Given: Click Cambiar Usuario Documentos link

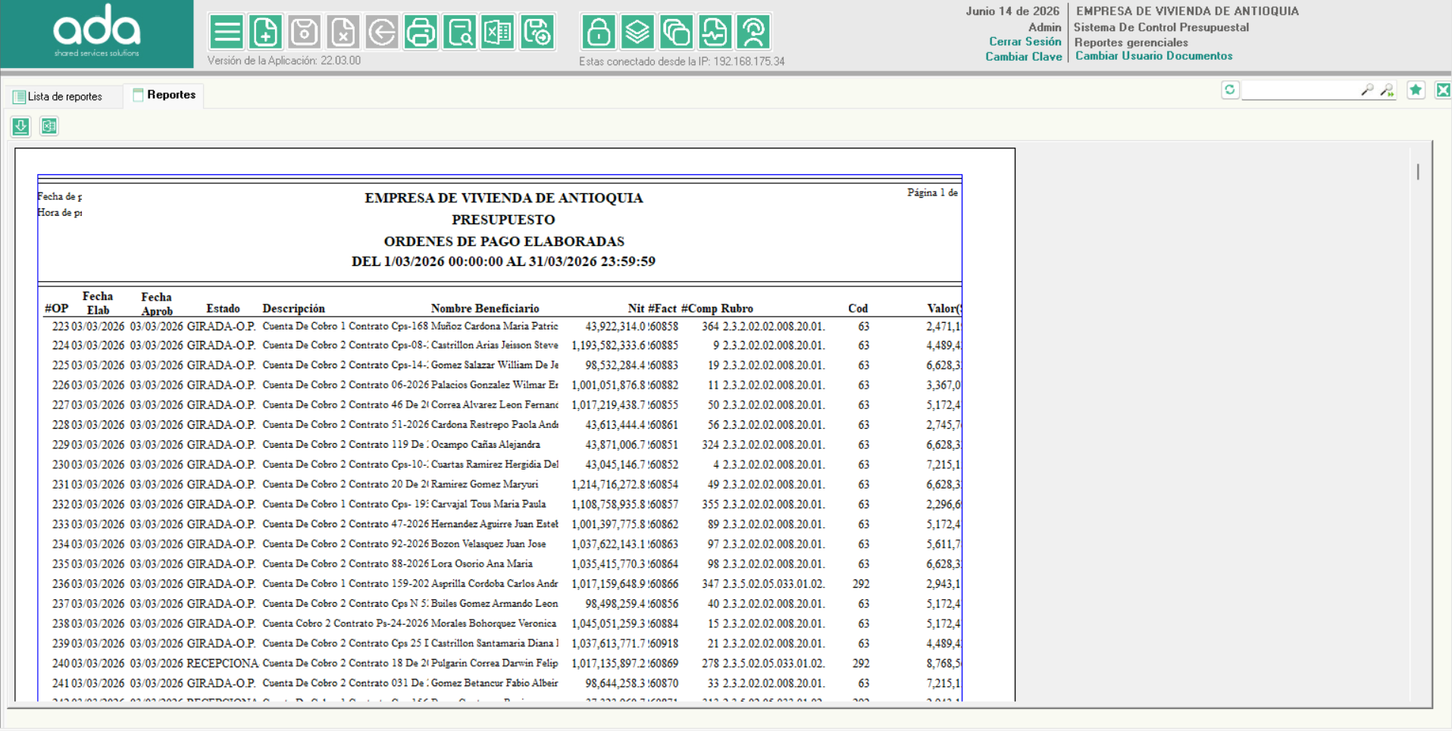Looking at the screenshot, I should 1153,56.
